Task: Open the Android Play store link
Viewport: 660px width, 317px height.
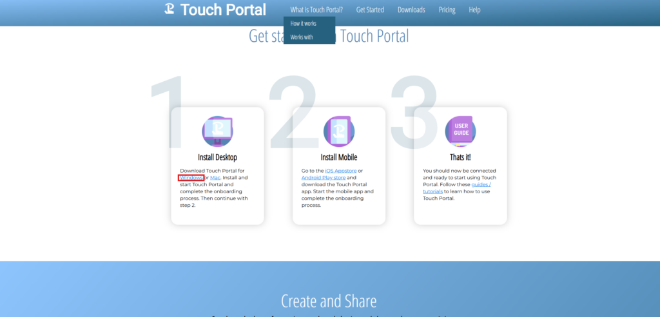Action: (324, 177)
